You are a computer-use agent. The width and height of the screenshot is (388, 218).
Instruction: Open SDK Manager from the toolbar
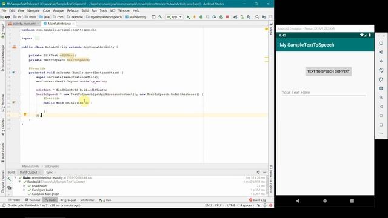[249, 17]
